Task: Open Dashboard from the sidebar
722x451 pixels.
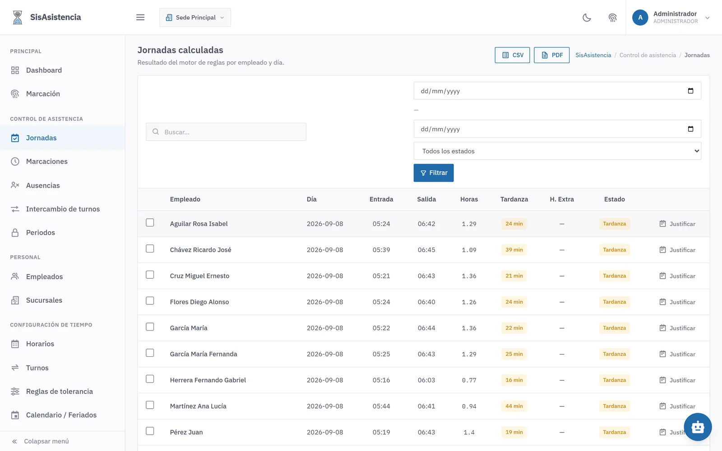Action: (62, 70)
